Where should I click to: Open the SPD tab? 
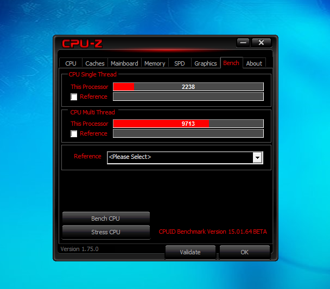[x=180, y=63]
